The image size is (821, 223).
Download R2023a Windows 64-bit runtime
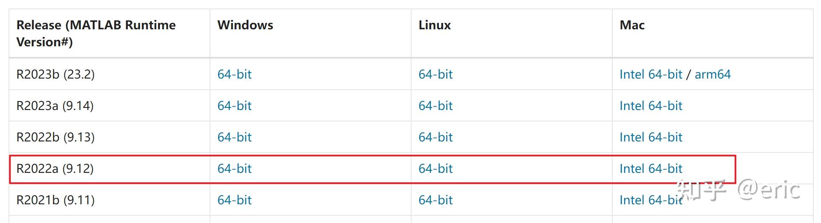[234, 106]
